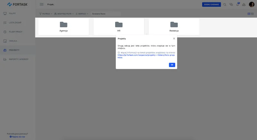
Task: Switch to grid view layout
Action: pos(248,14)
